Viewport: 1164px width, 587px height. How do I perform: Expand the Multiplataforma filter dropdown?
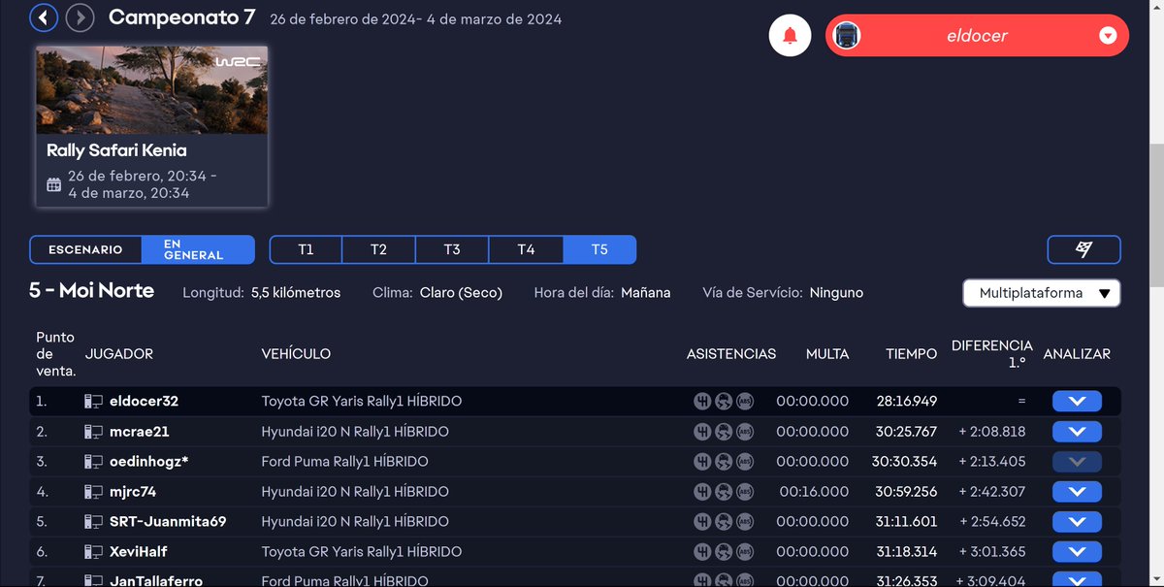(1041, 293)
